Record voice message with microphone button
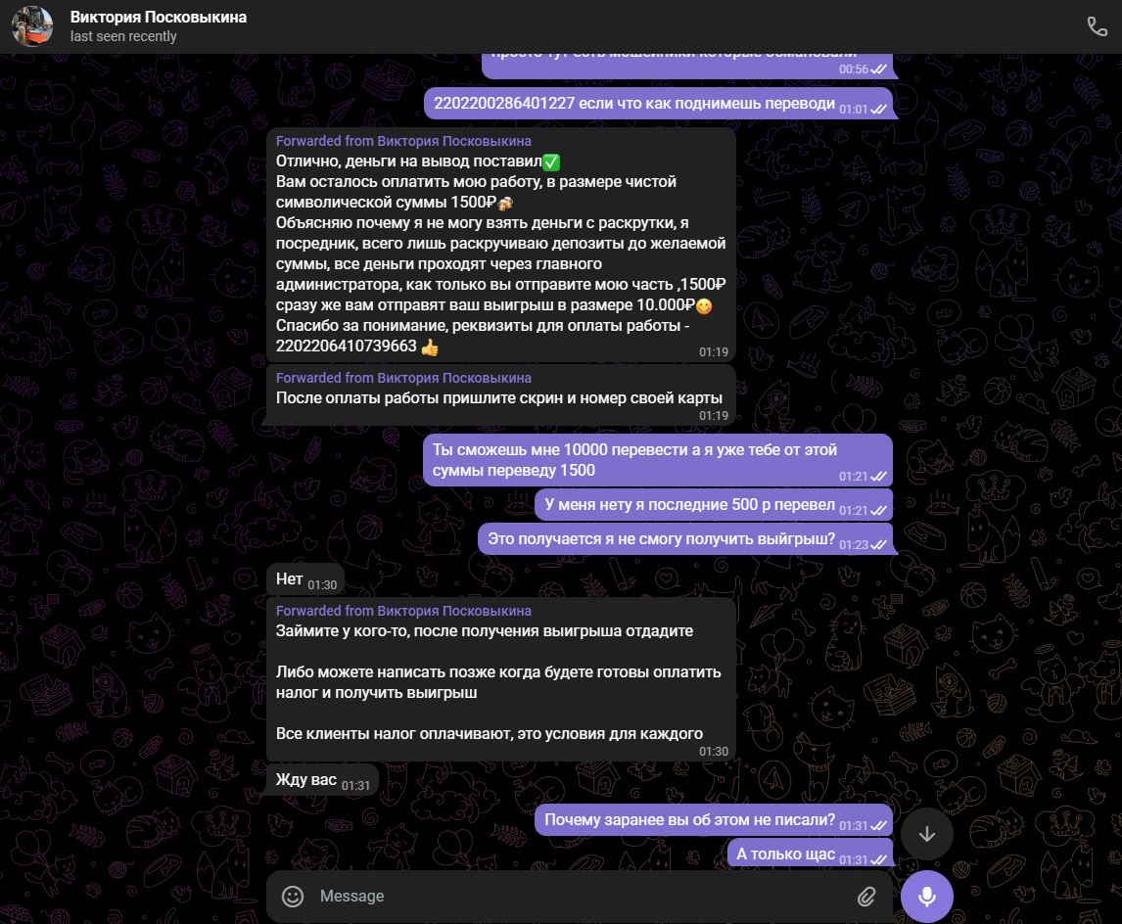Image resolution: width=1122 pixels, height=924 pixels. 926,897
